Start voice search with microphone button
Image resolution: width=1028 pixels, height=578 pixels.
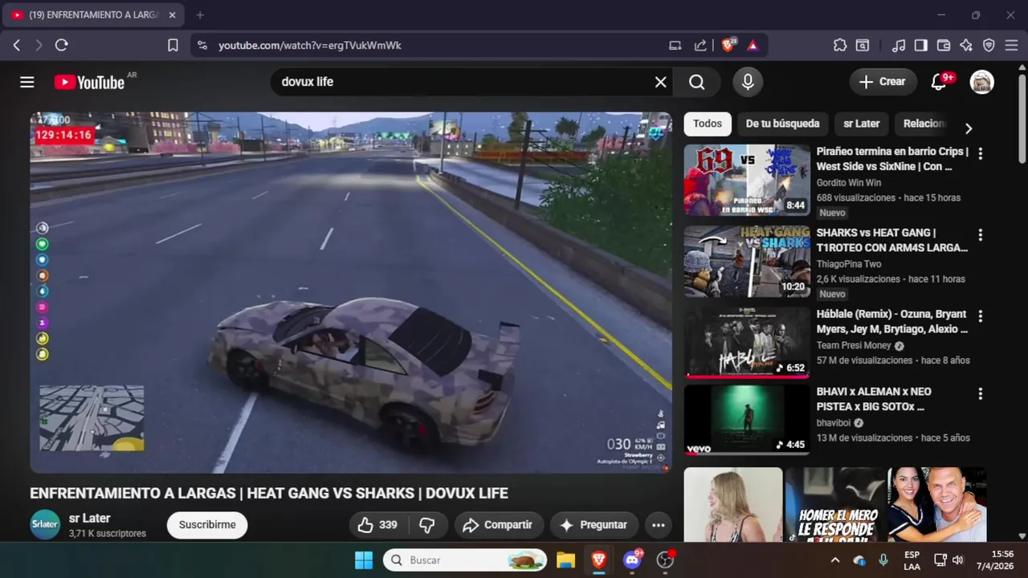click(x=748, y=82)
